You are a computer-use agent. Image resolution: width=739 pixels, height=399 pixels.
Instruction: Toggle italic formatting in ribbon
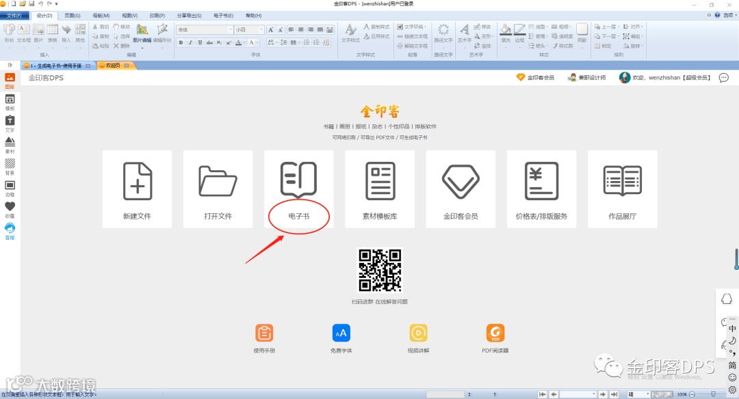190,42
